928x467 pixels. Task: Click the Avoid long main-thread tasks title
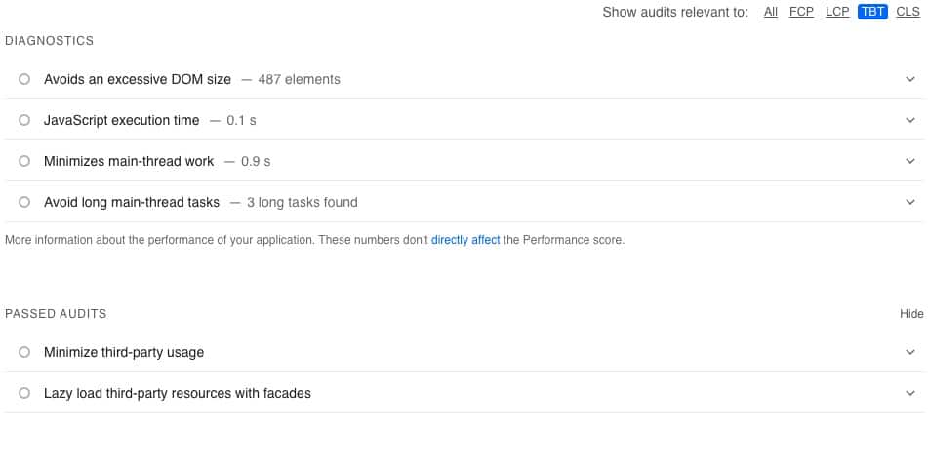[132, 202]
